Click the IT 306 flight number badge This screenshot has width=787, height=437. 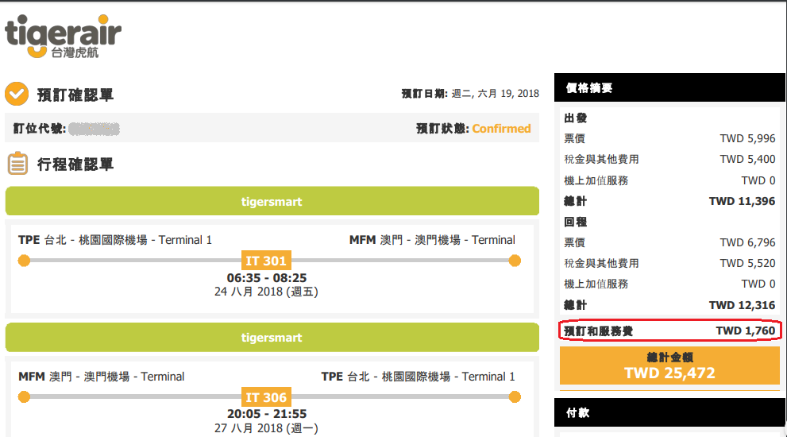266,396
